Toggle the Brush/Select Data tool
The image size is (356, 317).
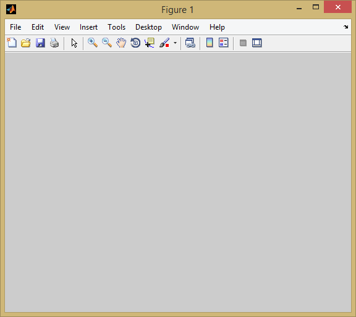164,43
